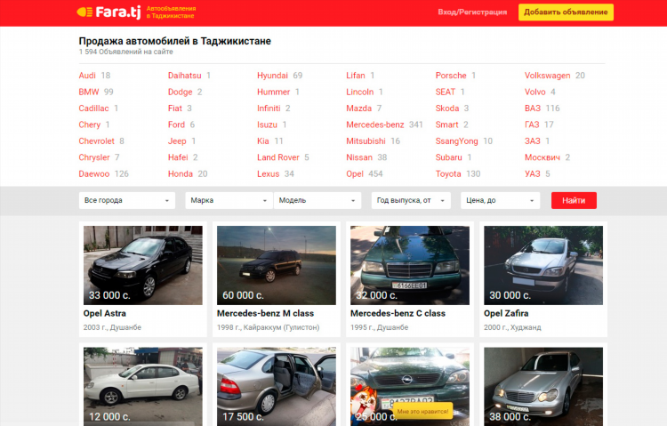Screen dimensions: 667x426
Task: Select the SEAT brand link
Action: point(446,92)
